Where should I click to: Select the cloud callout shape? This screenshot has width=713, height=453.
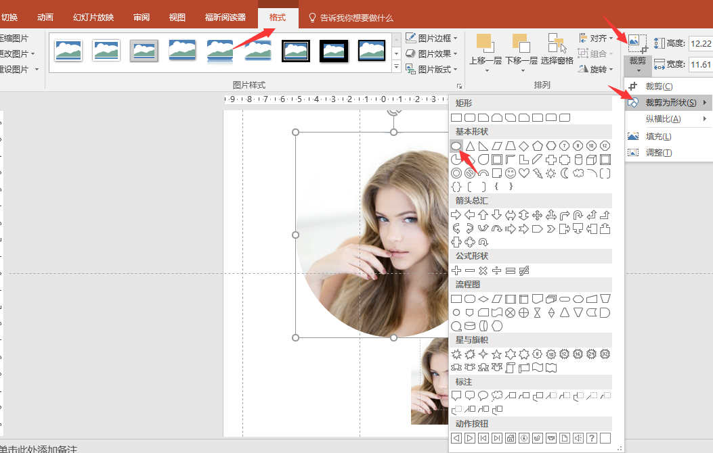point(497,396)
